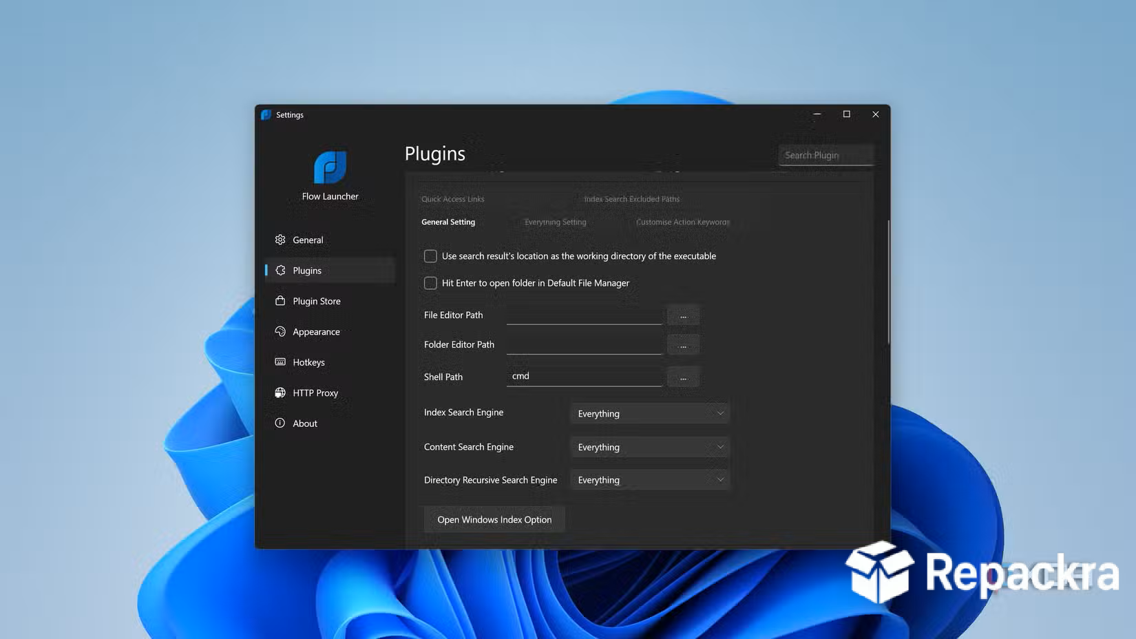This screenshot has height=639, width=1136.
Task: Click the Plugins puzzle icon in sidebar
Action: pos(280,271)
